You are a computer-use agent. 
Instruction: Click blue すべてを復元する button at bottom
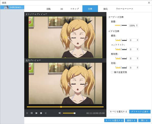pyautogui.click(x=114, y=120)
